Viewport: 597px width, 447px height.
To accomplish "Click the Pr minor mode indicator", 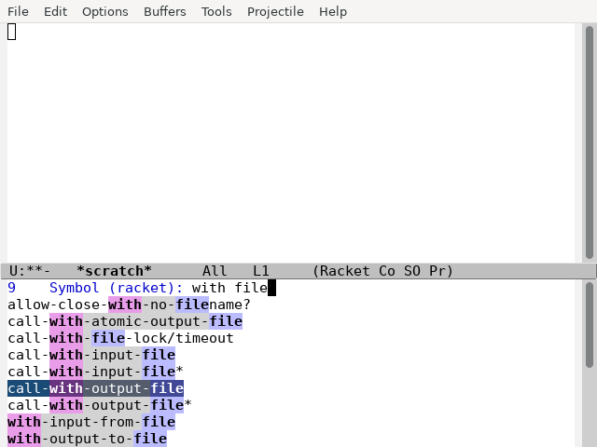I will pos(437,271).
